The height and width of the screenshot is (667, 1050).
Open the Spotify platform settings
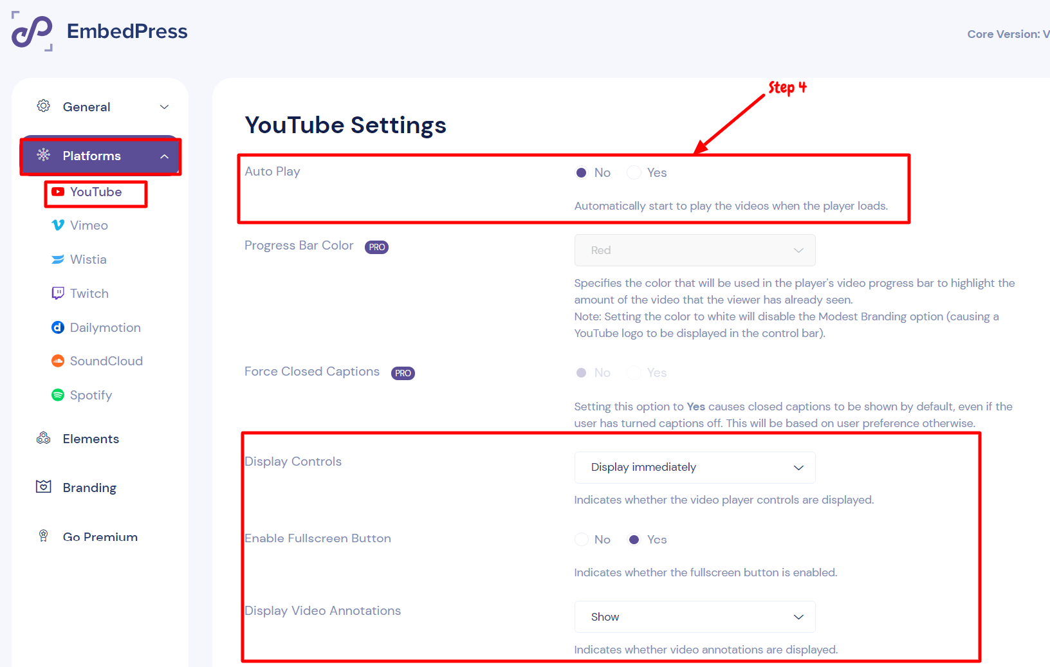click(x=91, y=395)
